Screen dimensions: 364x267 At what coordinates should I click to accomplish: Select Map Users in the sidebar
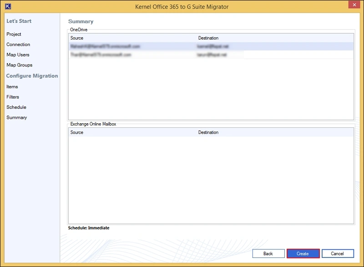tap(18, 55)
